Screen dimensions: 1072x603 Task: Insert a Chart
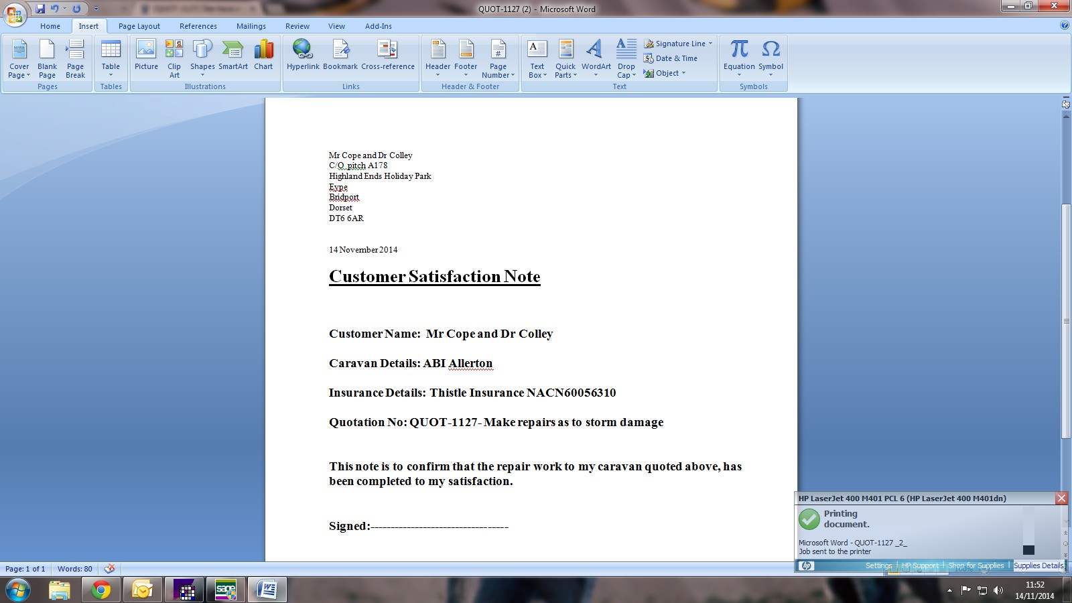[263, 56]
